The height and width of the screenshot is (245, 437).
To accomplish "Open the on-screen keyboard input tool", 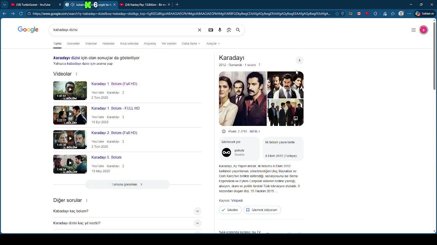I will 211,30.
